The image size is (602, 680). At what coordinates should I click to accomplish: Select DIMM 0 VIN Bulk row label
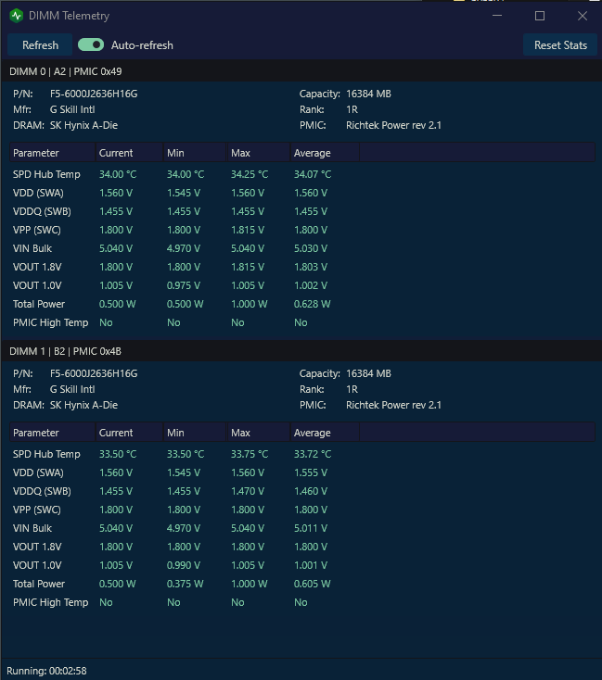tap(32, 248)
